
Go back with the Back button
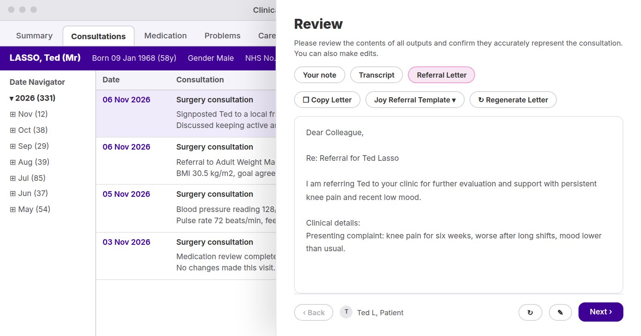pyautogui.click(x=314, y=312)
